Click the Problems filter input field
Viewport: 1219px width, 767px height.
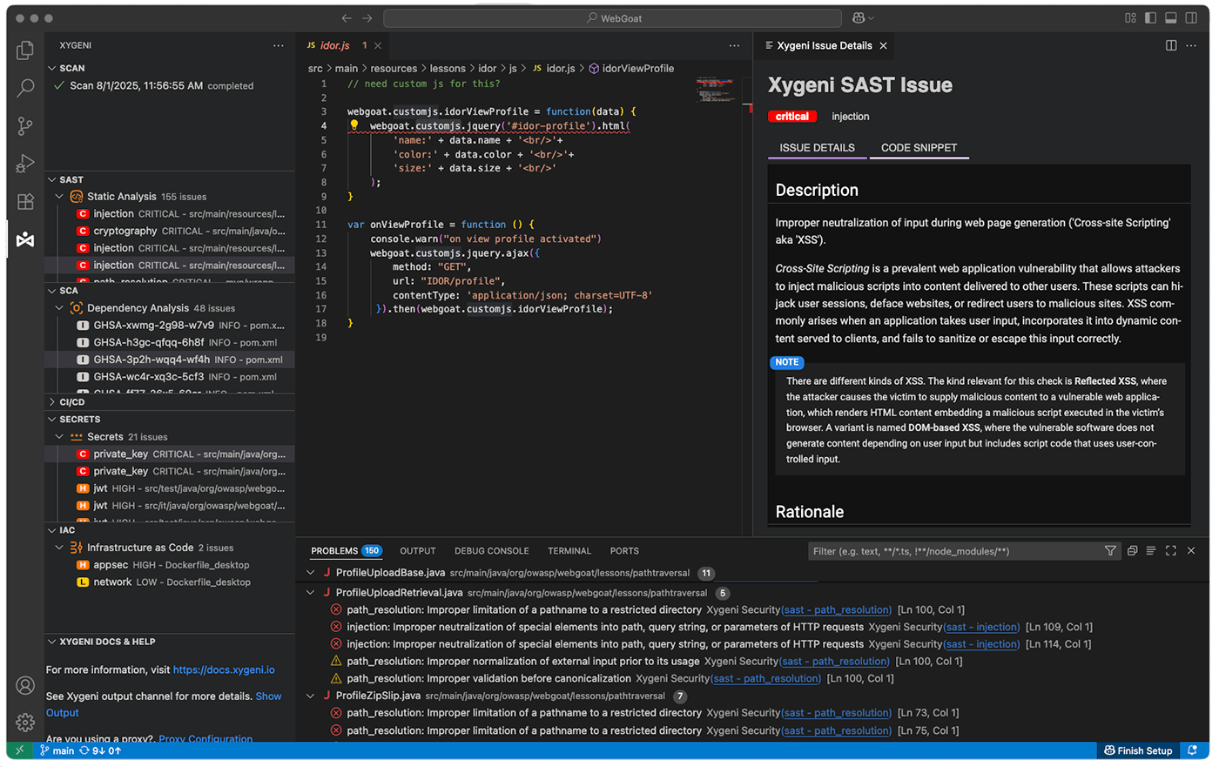click(x=949, y=550)
